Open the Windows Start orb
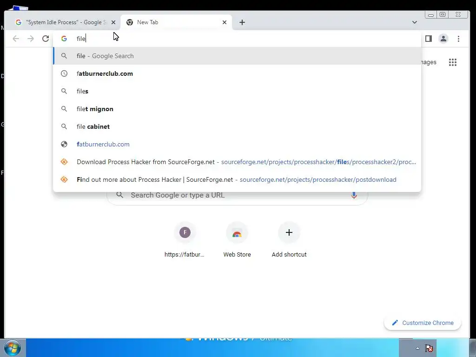This screenshot has width=476, height=357. click(x=13, y=348)
